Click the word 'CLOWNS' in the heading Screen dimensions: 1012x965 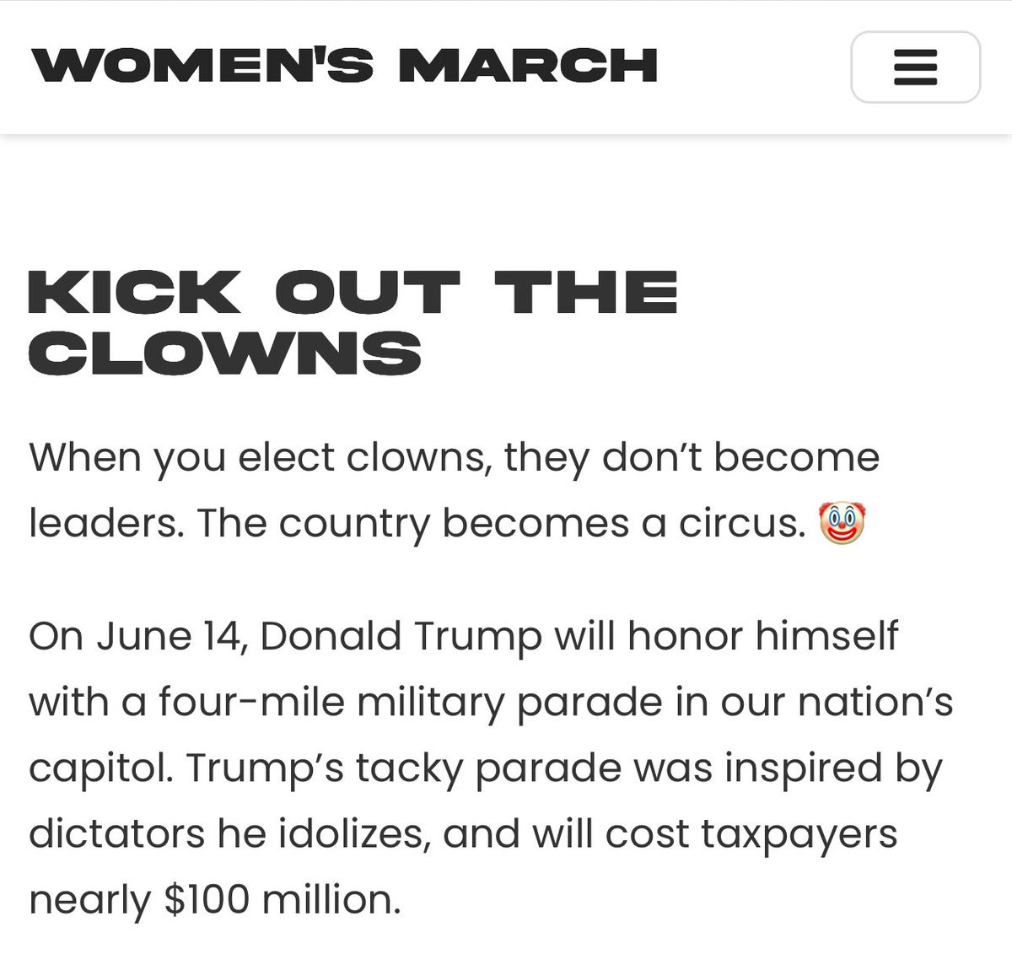[x=224, y=352]
